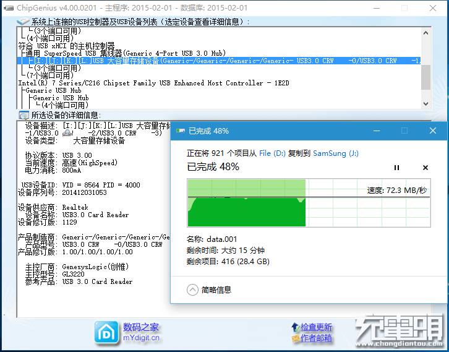
Task: Select 通用 SuperSpeed USB 集线器 tree row
Action: (x=126, y=53)
